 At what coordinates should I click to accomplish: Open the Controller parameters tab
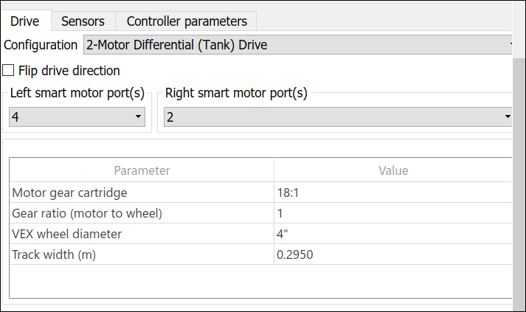(x=187, y=21)
